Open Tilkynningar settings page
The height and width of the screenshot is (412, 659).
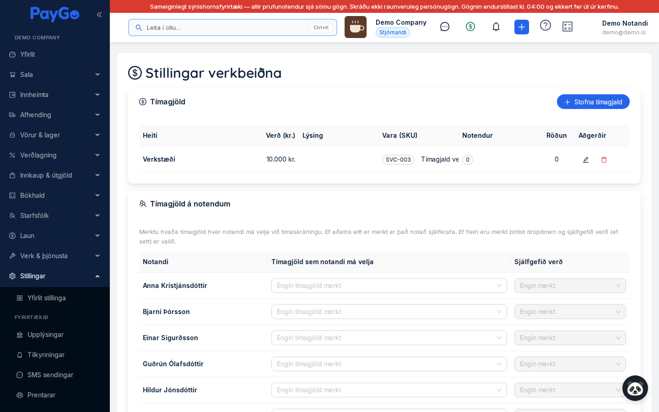55,355
